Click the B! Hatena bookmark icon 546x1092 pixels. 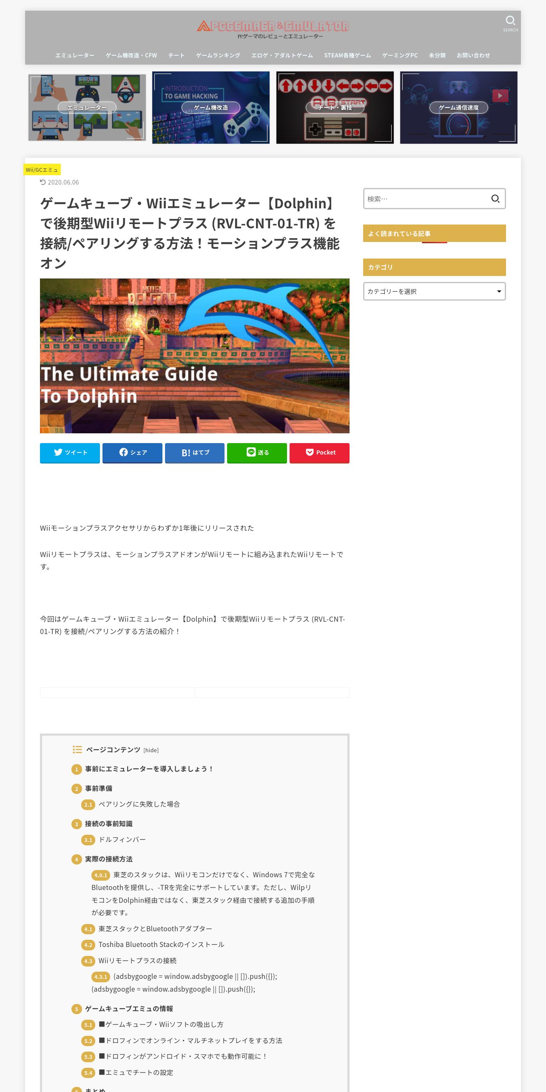click(186, 452)
